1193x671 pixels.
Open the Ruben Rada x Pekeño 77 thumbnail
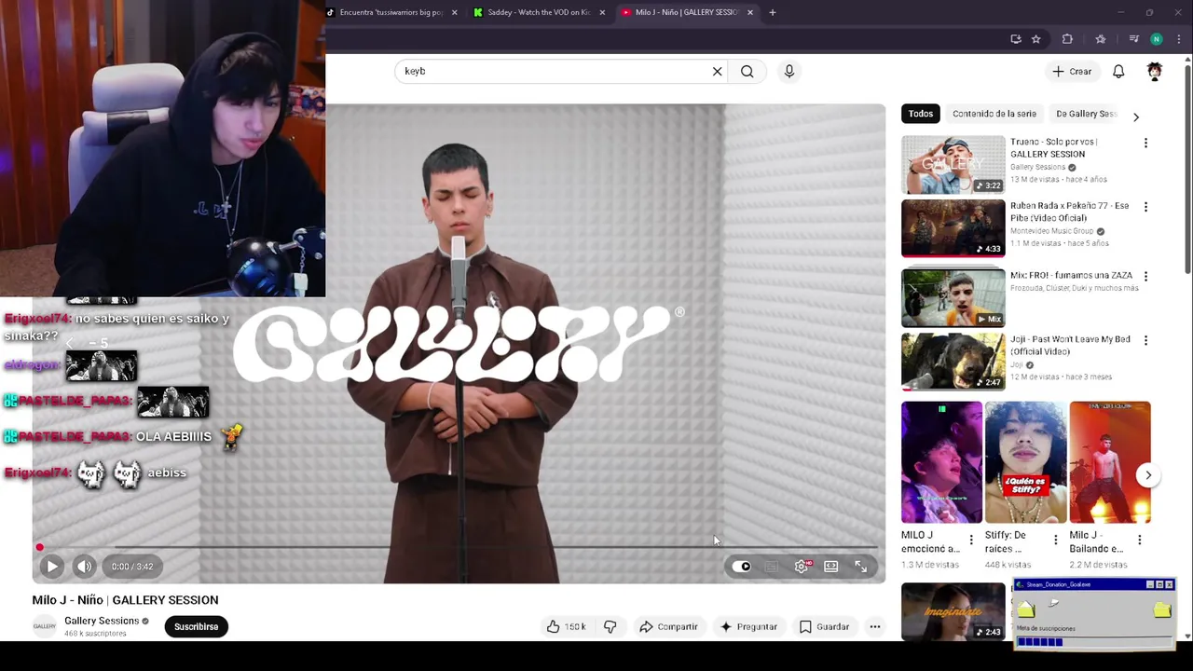click(x=953, y=228)
